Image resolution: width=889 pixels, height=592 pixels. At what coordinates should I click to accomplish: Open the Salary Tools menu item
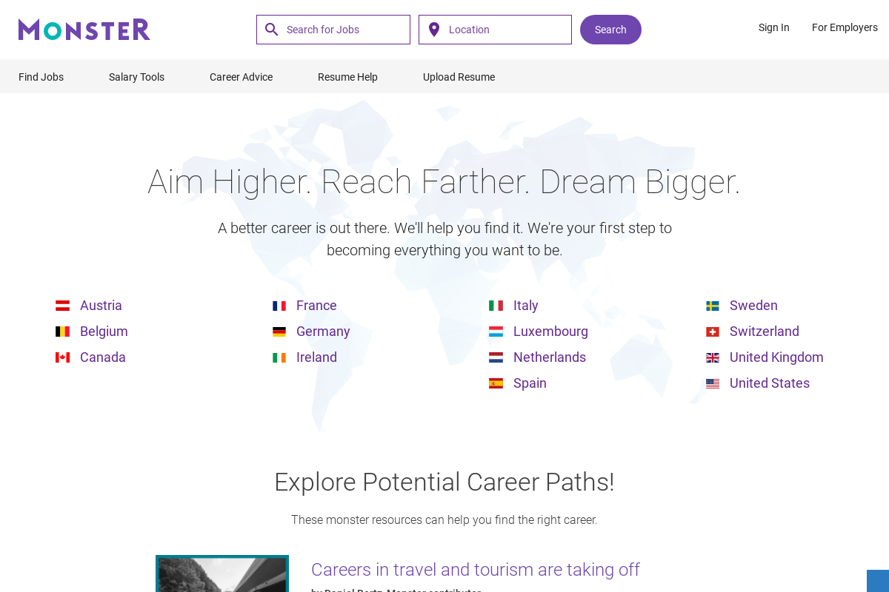(x=136, y=77)
